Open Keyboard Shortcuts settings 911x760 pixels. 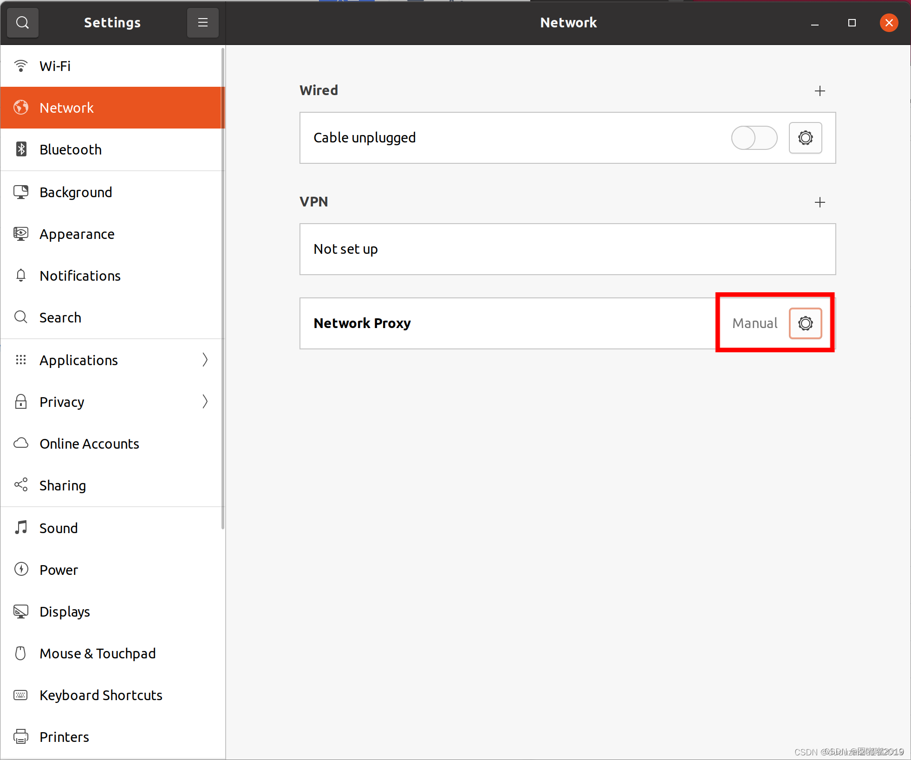101,695
